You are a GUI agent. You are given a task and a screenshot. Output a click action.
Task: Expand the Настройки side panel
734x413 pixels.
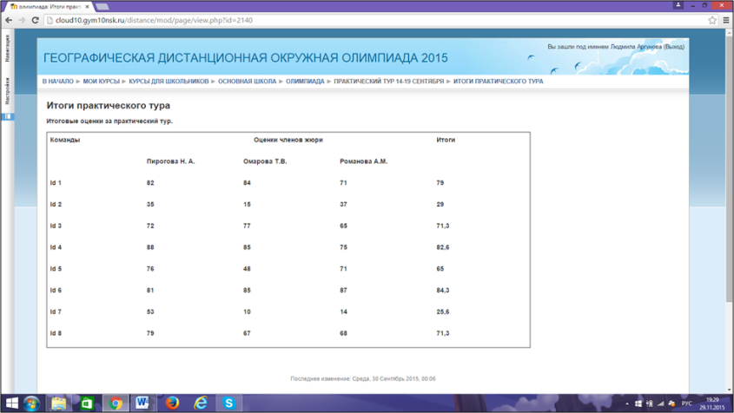[x=7, y=91]
